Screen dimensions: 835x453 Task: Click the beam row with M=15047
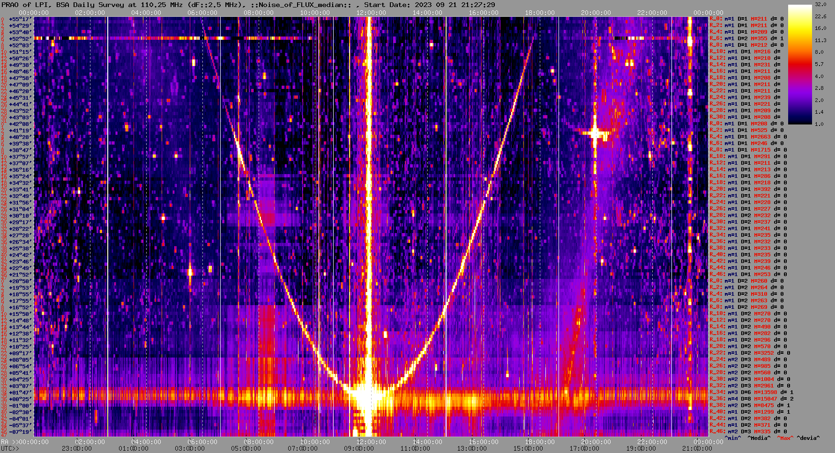751,399
